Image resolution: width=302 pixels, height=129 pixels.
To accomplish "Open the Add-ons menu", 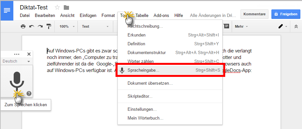I will (161, 16).
